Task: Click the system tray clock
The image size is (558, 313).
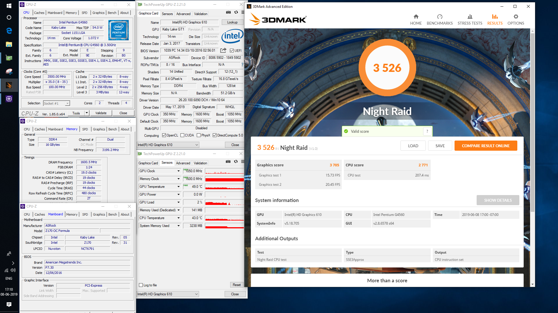Action: 9,292
